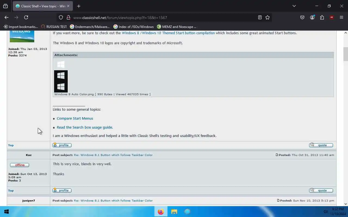The image size is (348, 217).
Task: Open taskbar clock showing 6:32 PM
Action: click(338, 212)
